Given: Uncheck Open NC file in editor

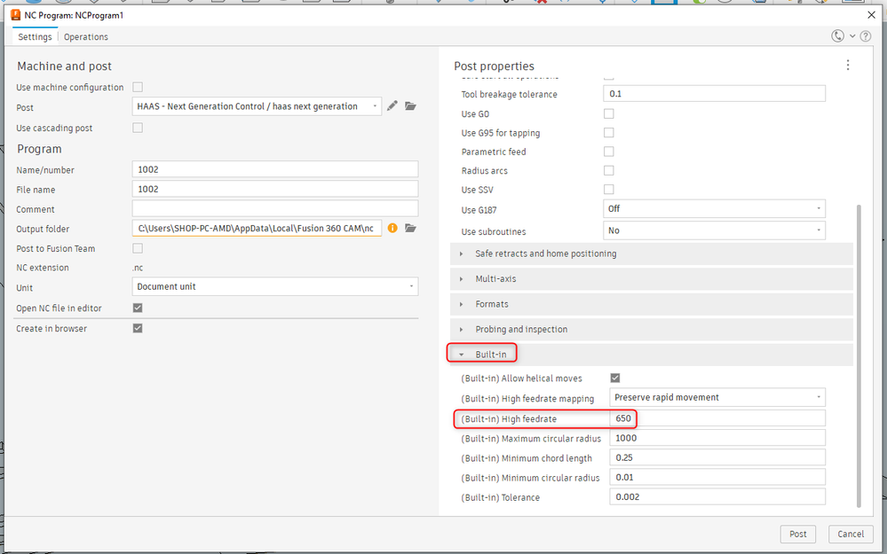Looking at the screenshot, I should (138, 308).
